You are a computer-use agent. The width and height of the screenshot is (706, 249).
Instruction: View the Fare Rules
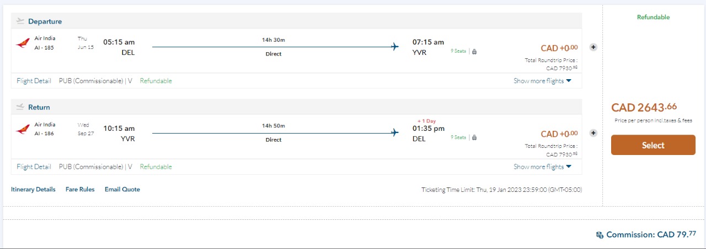point(80,189)
